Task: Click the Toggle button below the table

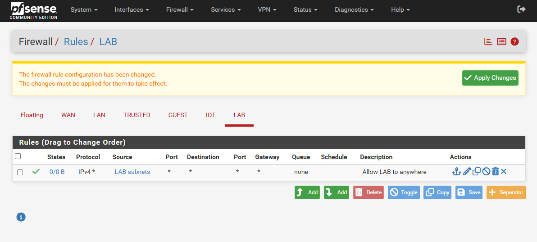Action: (x=404, y=192)
